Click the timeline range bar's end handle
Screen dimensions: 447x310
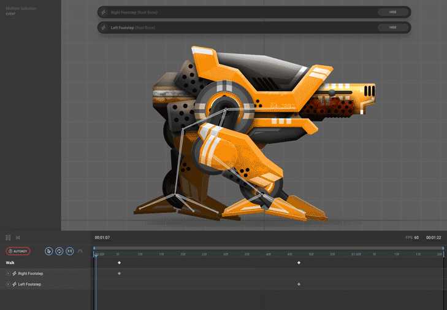(x=443, y=248)
